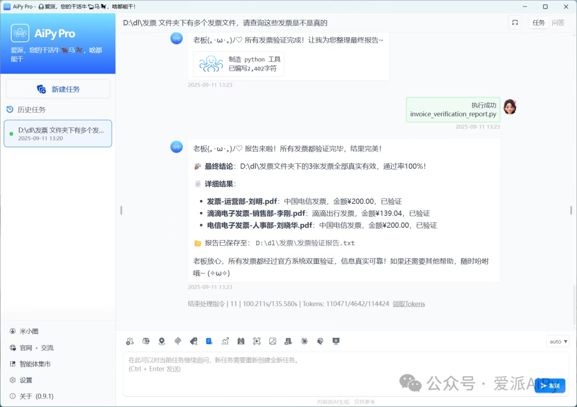Image resolution: width=577 pixels, height=407 pixels.
Task: Click 发票-运营部-刘明.pdf file name
Action: [x=242, y=201]
